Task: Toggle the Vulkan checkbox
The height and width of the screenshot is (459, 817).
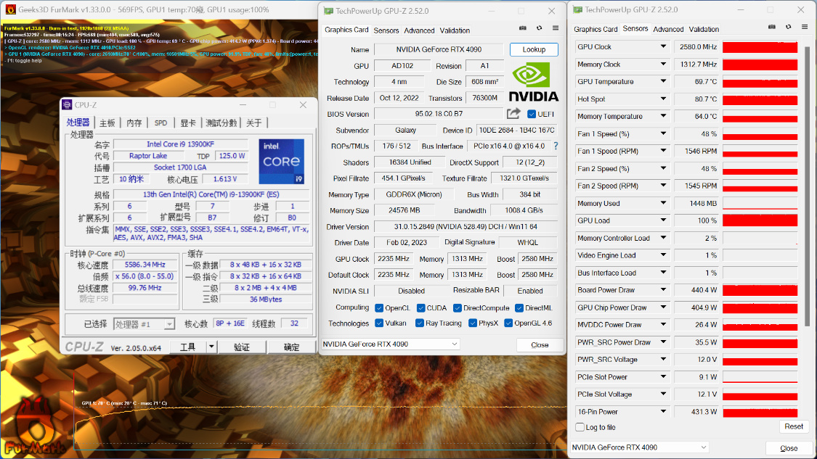Action: (379, 323)
